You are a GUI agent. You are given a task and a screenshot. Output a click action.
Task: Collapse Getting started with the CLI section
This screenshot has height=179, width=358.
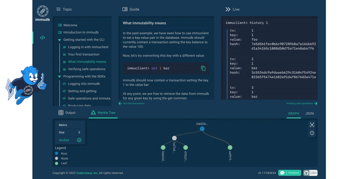(60, 40)
